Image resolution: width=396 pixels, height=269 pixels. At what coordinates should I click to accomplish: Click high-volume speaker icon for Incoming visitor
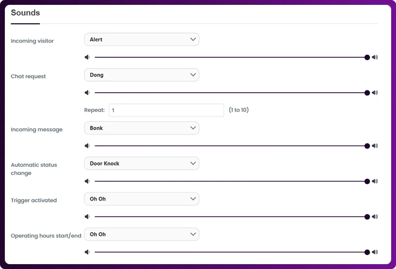coord(375,57)
